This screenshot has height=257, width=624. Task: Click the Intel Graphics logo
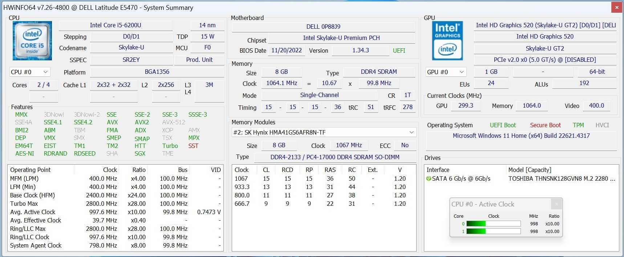click(x=447, y=41)
